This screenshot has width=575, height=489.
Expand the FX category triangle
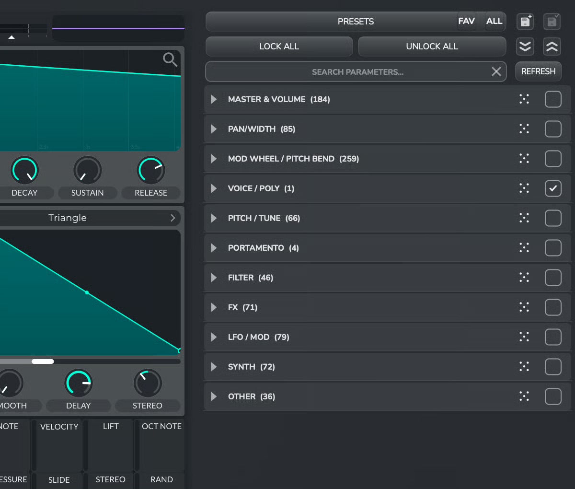pyautogui.click(x=214, y=307)
